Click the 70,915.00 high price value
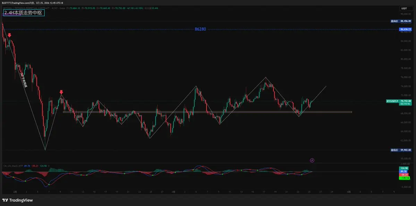The width and height of the screenshot is (416, 206). 90,8
